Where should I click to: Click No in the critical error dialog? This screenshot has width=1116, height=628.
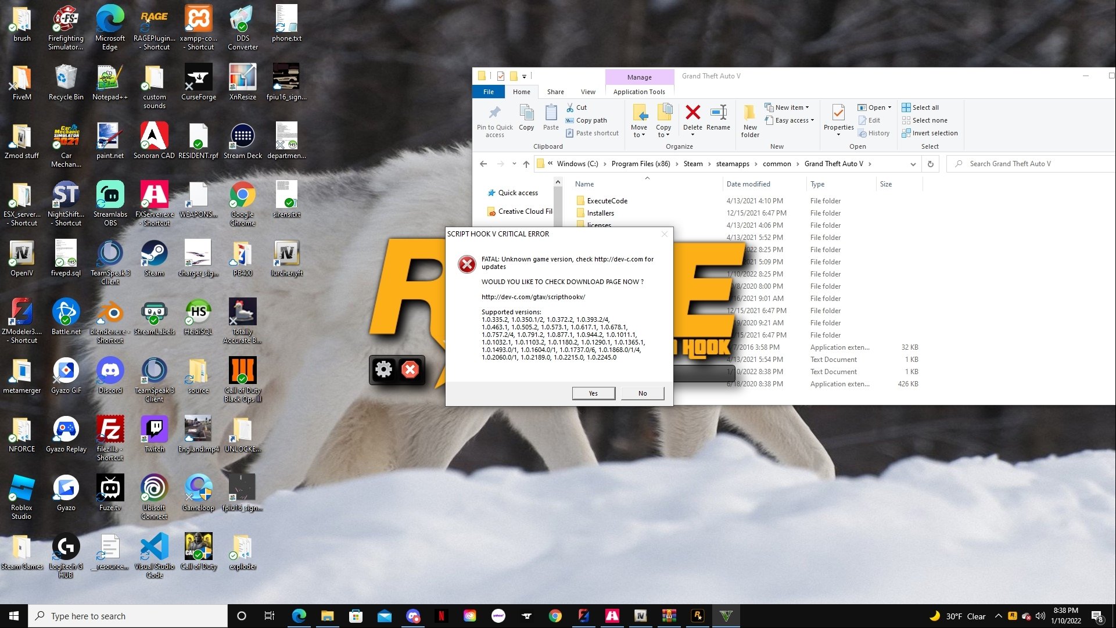tap(642, 393)
